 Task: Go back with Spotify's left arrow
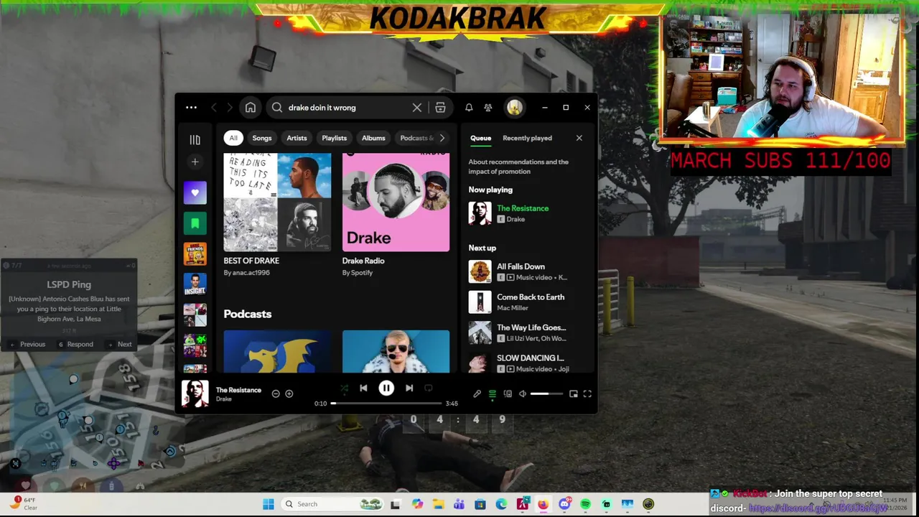tap(214, 108)
